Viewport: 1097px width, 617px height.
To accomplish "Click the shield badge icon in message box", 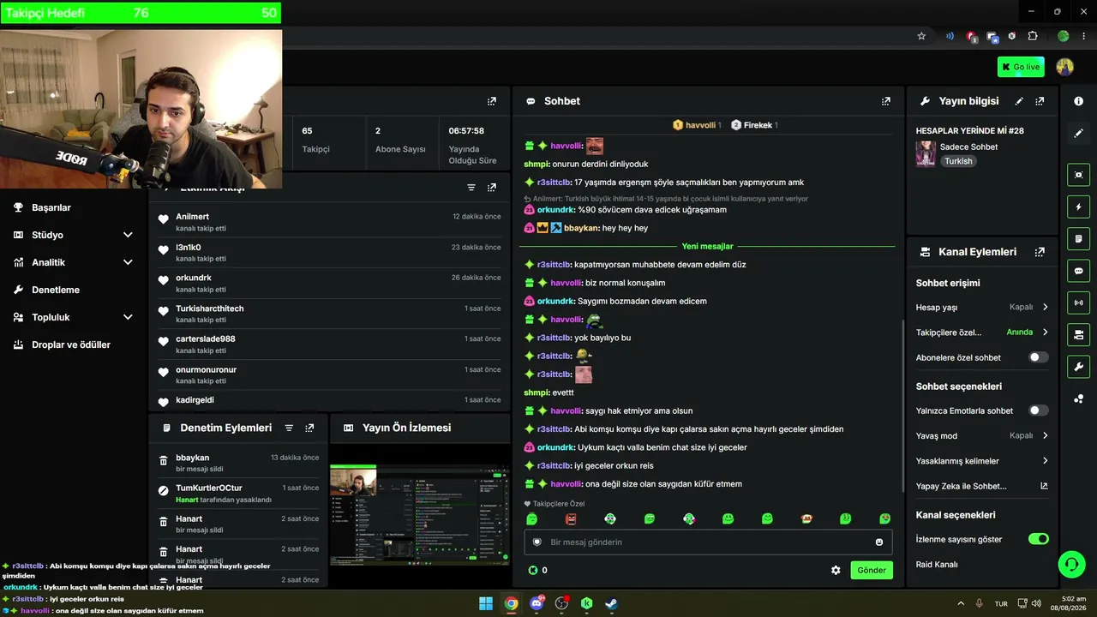I will click(x=537, y=542).
